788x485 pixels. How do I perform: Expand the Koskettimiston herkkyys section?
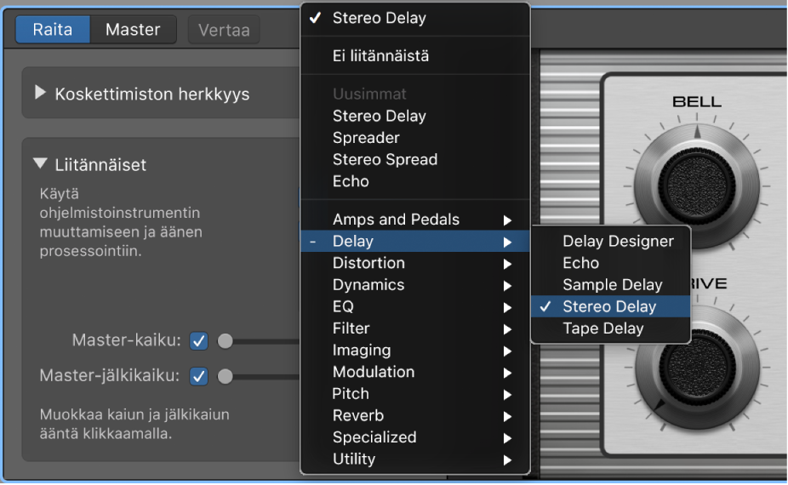coord(41,93)
